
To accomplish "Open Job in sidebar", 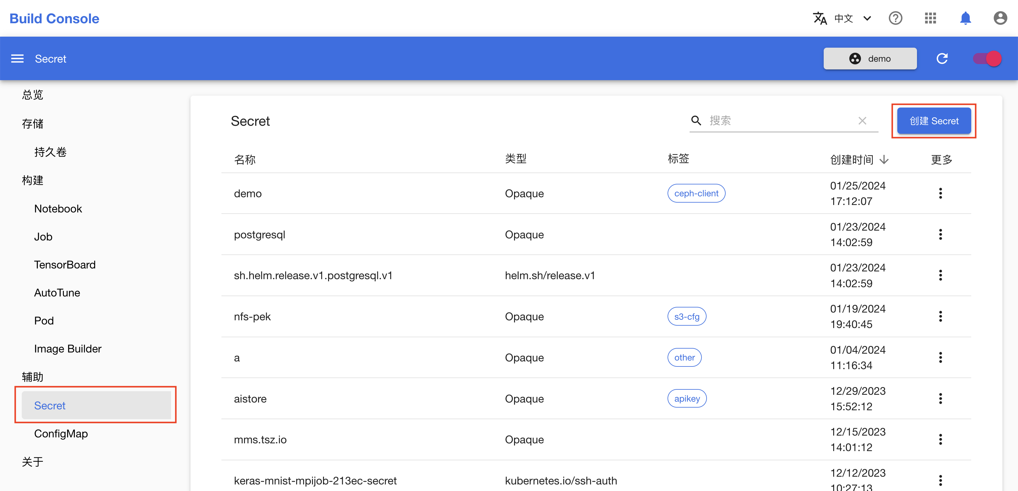I will click(43, 237).
